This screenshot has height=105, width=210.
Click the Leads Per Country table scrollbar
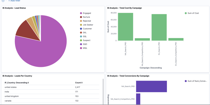(103, 92)
